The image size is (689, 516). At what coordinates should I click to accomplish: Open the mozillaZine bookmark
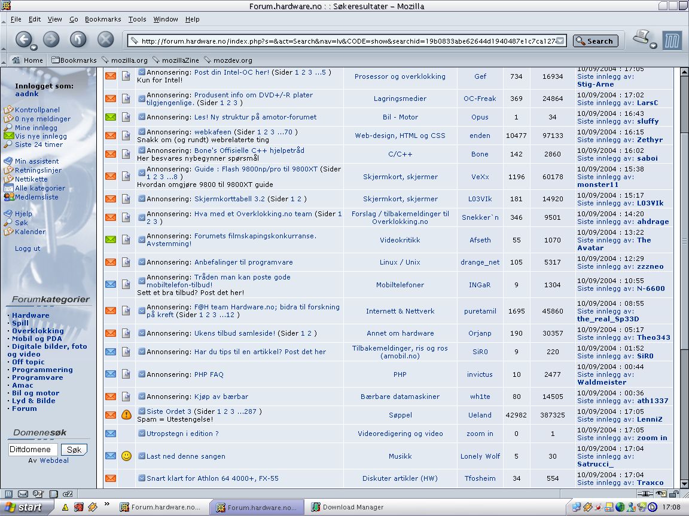click(x=176, y=60)
